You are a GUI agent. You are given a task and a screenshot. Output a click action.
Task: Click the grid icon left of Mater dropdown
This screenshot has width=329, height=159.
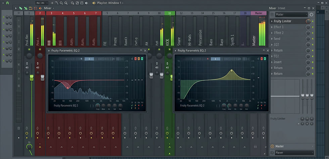272,15
